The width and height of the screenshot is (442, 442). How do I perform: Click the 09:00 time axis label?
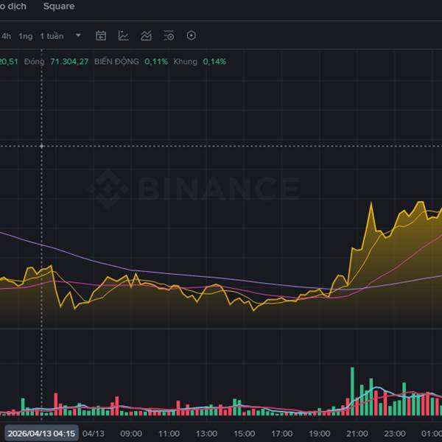tap(131, 433)
